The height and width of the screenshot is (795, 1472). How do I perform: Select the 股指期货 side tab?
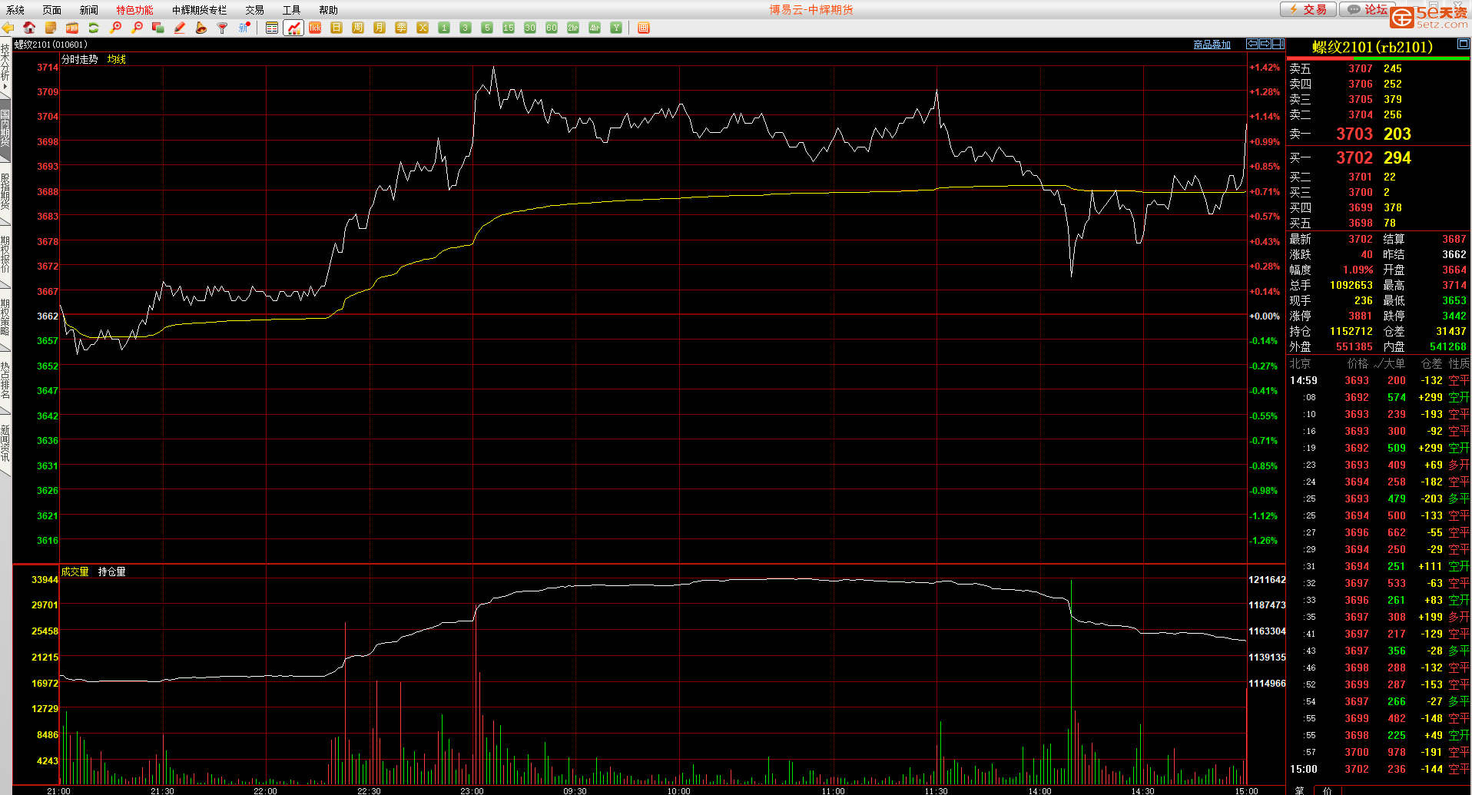[5, 192]
